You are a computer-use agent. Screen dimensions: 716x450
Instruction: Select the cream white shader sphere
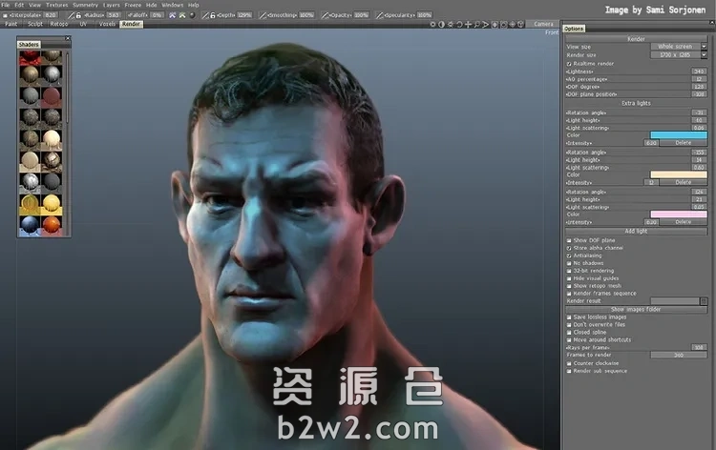click(x=52, y=140)
